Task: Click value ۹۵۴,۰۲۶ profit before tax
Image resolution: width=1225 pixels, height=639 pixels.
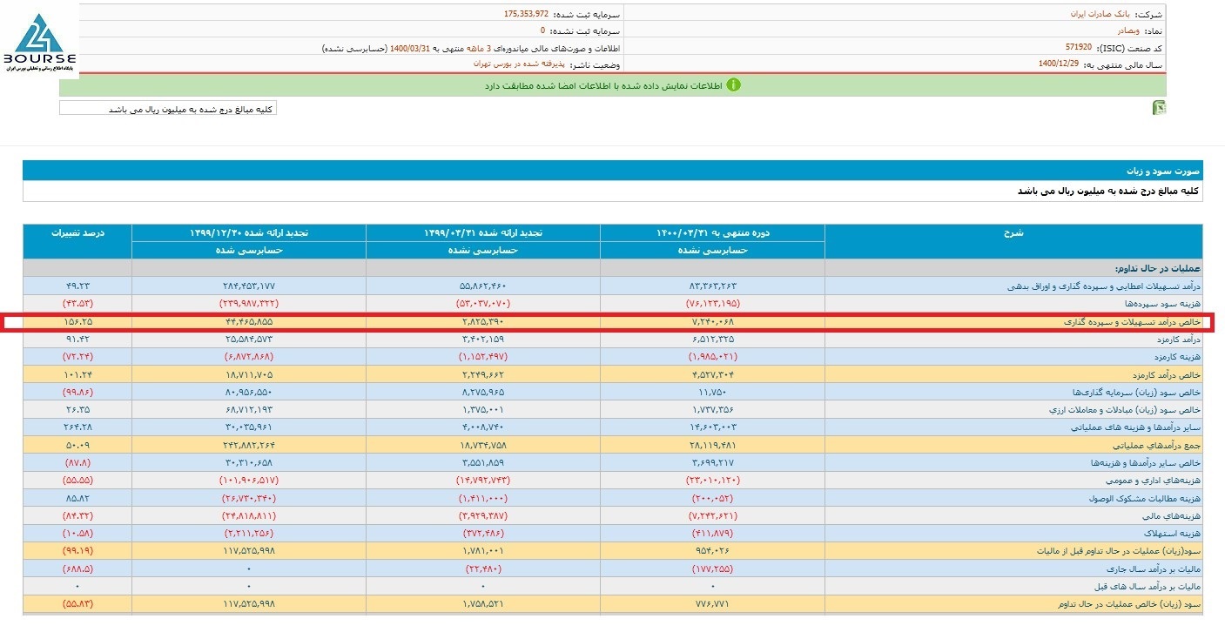Action: tap(712, 552)
